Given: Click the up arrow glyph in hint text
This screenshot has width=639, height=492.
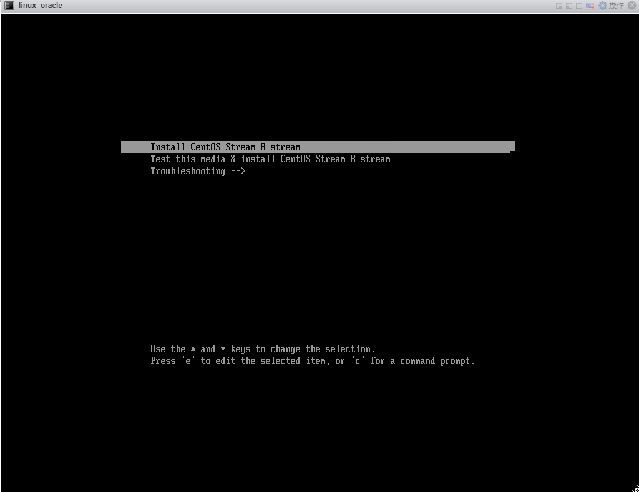Looking at the screenshot, I should pos(193,349).
